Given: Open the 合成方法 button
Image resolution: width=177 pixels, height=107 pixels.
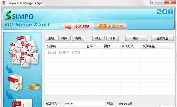Looking at the screenshot, I should (162, 38).
